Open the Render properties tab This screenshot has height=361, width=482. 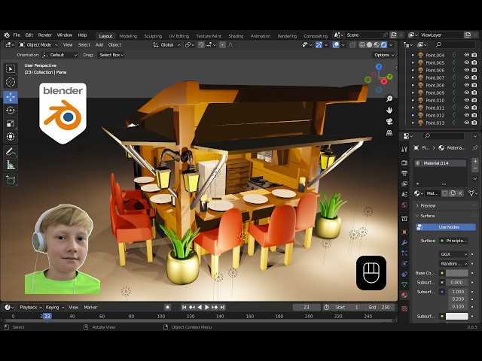pyautogui.click(x=404, y=162)
